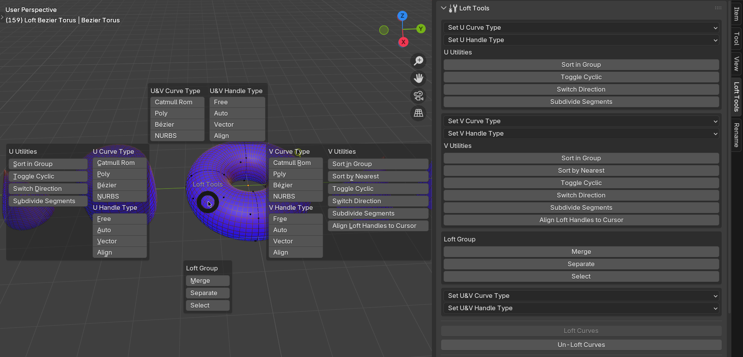Image resolution: width=743 pixels, height=357 pixels.
Task: Choose NURBS under U&V Curve Type
Action: (x=177, y=136)
